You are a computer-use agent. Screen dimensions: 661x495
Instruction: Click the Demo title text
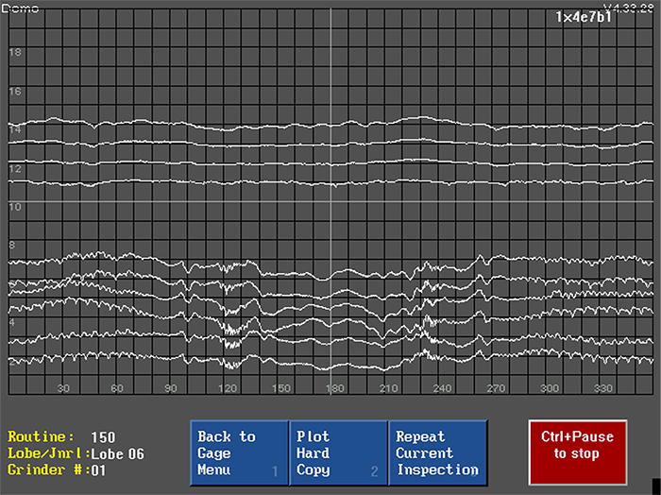point(20,8)
